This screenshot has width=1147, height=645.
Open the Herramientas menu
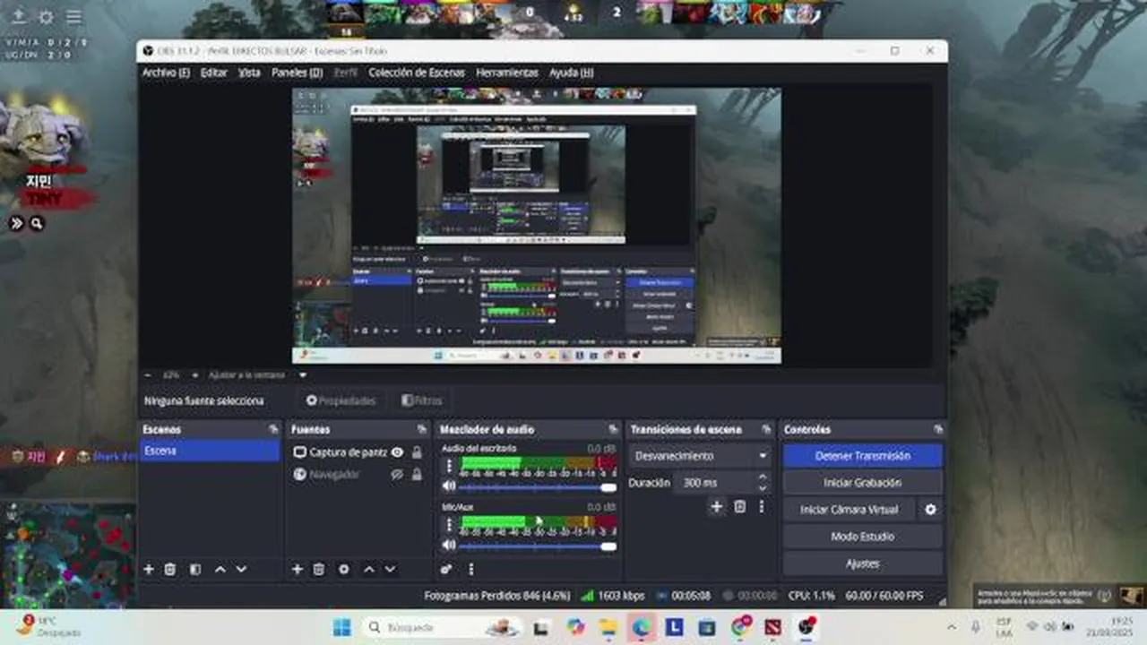coord(507,73)
